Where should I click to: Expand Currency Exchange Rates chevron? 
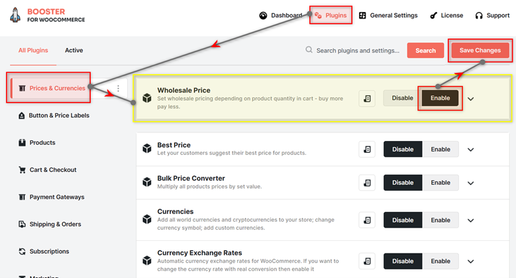coord(470,261)
